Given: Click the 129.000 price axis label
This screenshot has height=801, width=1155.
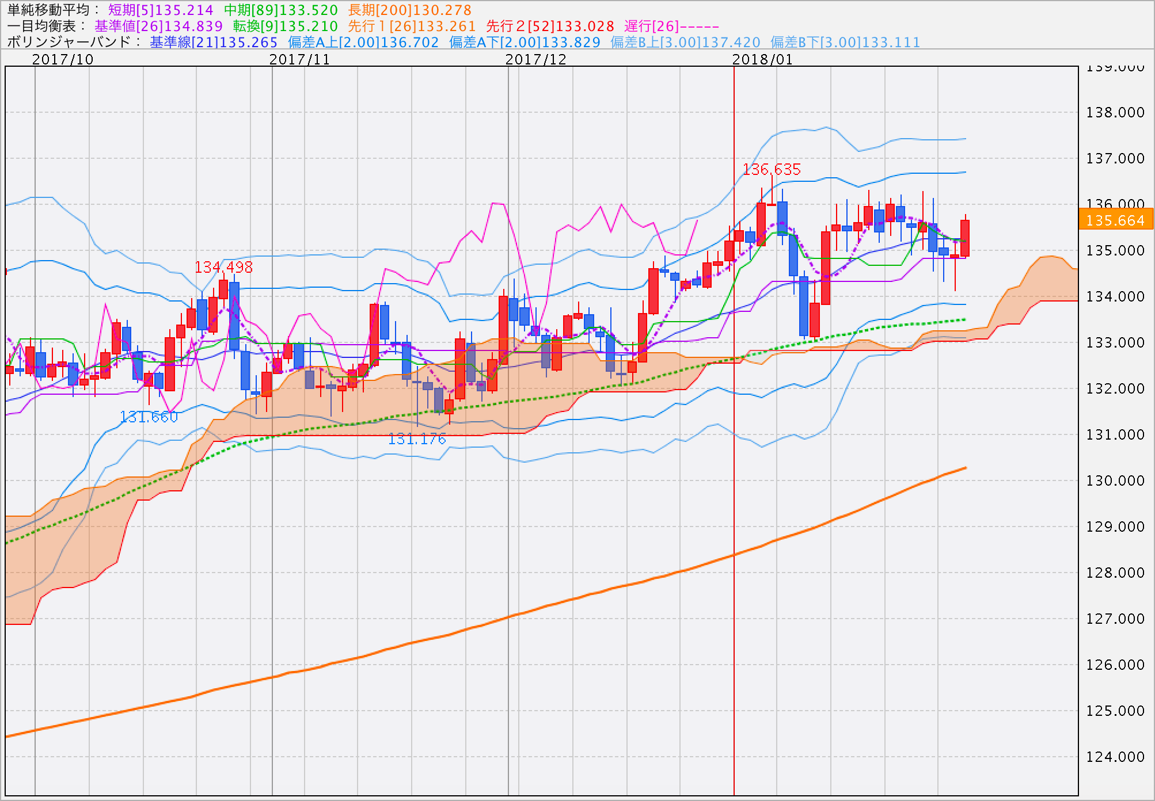Looking at the screenshot, I should click(x=1115, y=527).
